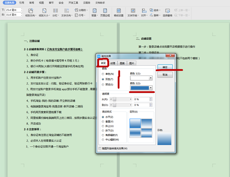
Task: Open the rotate (旋转) dropdown
Action: (x=155, y=15)
